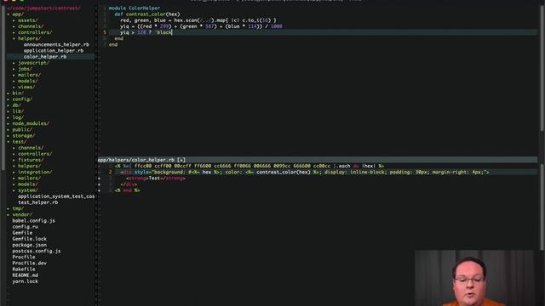Click the 'red, green, blue = hex.scan' line

[x=198, y=20]
